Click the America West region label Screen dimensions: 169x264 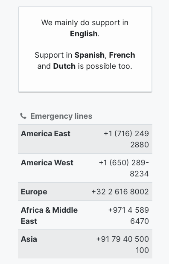click(47, 163)
